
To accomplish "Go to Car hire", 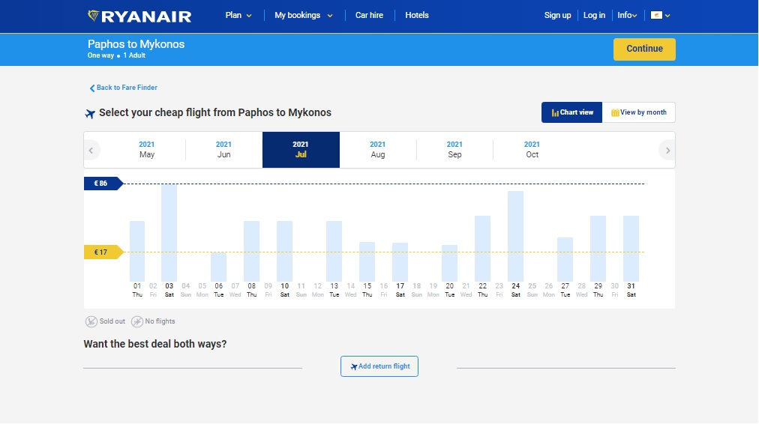I will coord(369,16).
